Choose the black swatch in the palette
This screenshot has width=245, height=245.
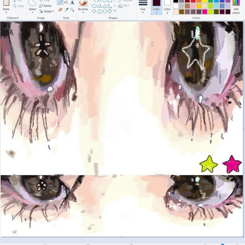[176, 1]
